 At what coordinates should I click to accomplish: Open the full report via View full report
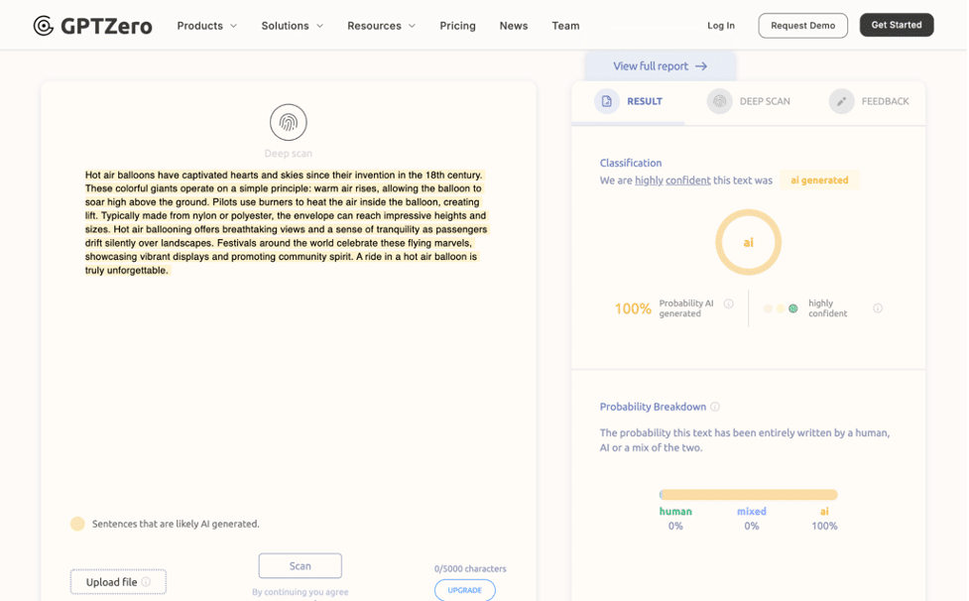click(660, 64)
